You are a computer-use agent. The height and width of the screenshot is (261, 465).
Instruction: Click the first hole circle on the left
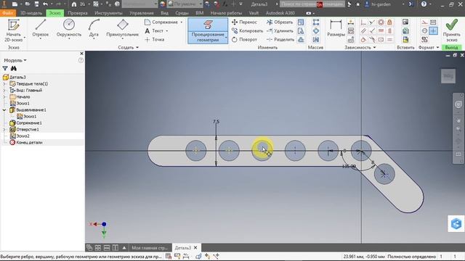(x=196, y=151)
